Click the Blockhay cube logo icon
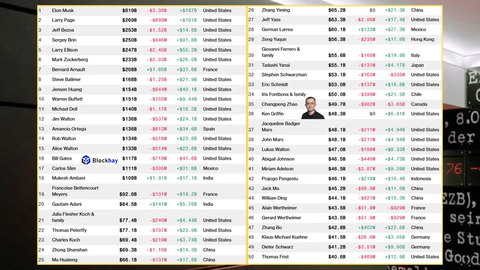Screen dimensions: 480x270 tap(86, 160)
